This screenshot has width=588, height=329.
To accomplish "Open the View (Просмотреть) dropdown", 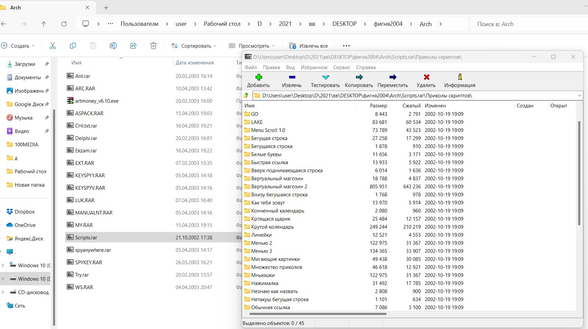I will click(x=252, y=46).
